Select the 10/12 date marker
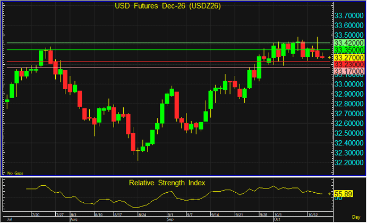The height and width of the screenshot is (223, 367). coord(313,215)
